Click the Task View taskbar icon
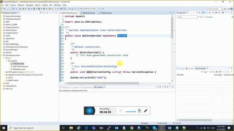 [63, 128]
